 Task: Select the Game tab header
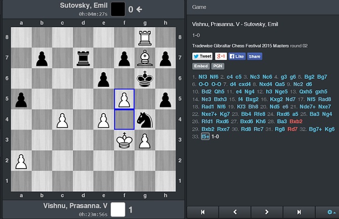(x=199, y=8)
